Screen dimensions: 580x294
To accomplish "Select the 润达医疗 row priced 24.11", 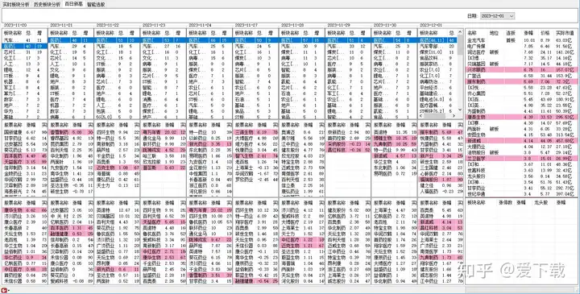I will (x=520, y=52).
